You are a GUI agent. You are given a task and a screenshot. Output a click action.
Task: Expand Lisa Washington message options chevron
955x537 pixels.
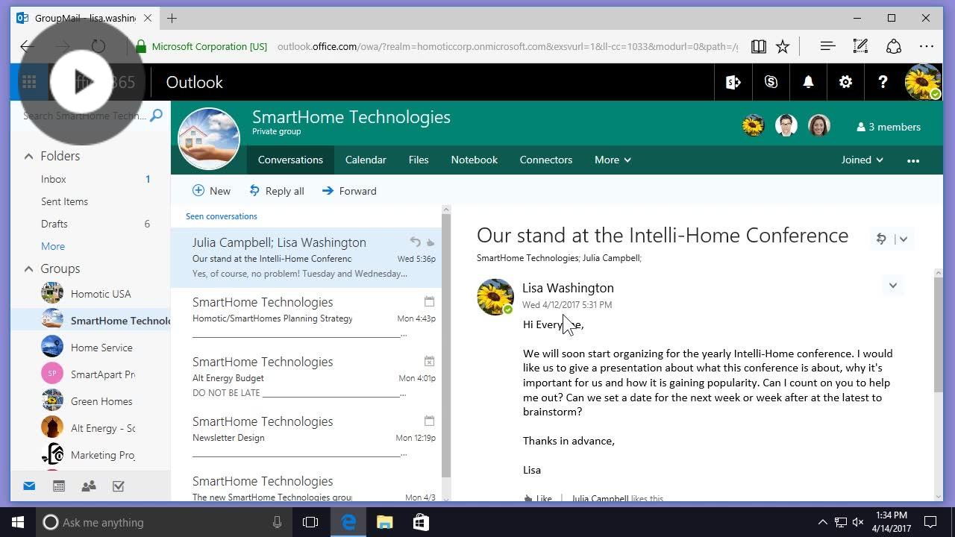(893, 286)
